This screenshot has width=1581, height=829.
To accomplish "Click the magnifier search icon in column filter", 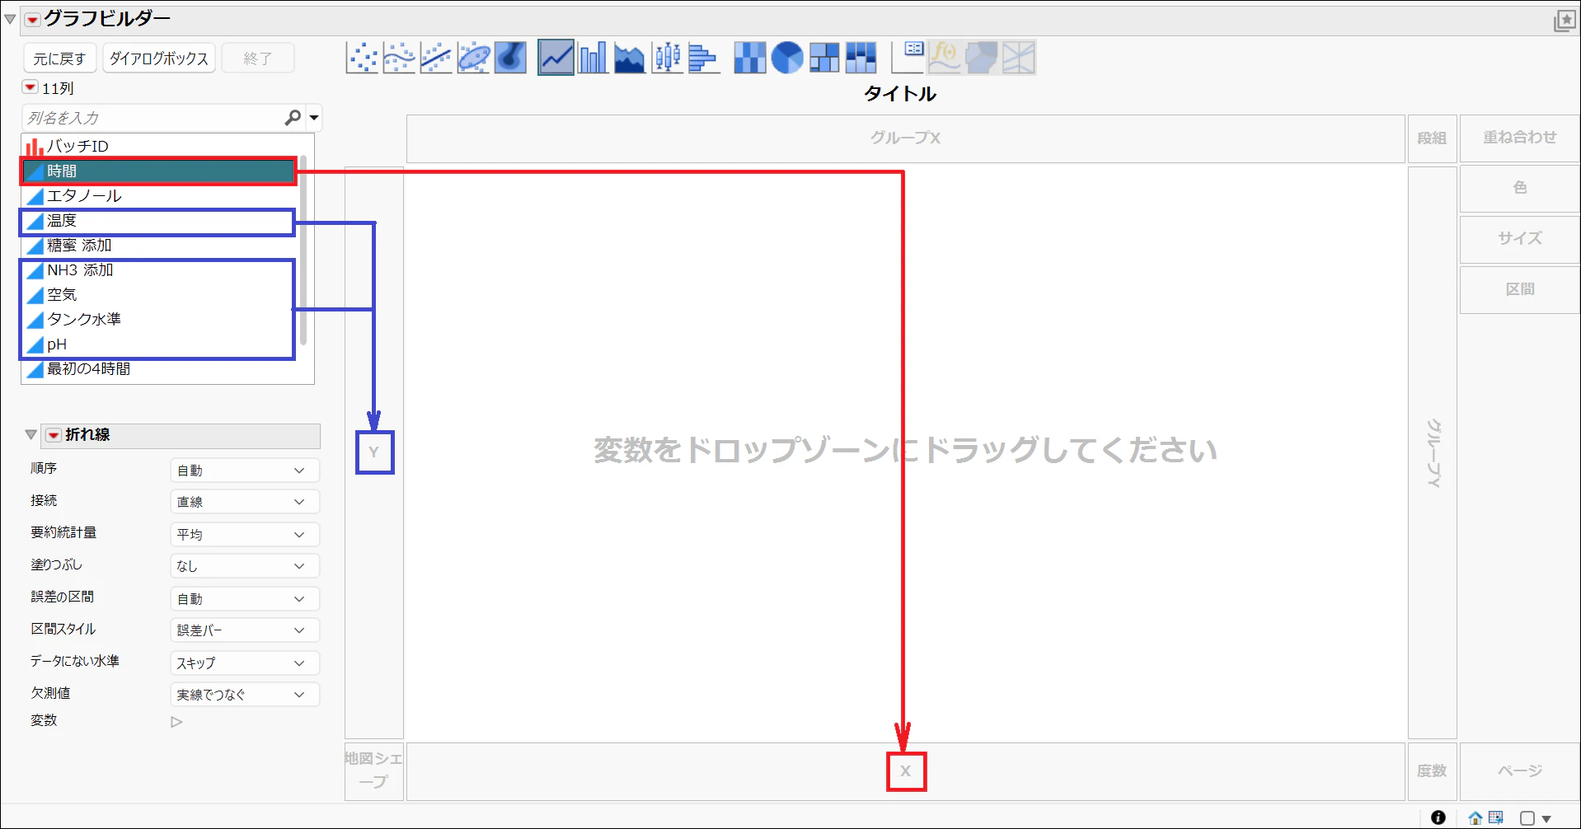I will 293,118.
